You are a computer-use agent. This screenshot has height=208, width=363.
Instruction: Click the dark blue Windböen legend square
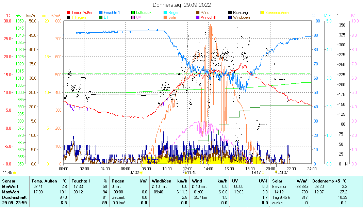pos(230,17)
